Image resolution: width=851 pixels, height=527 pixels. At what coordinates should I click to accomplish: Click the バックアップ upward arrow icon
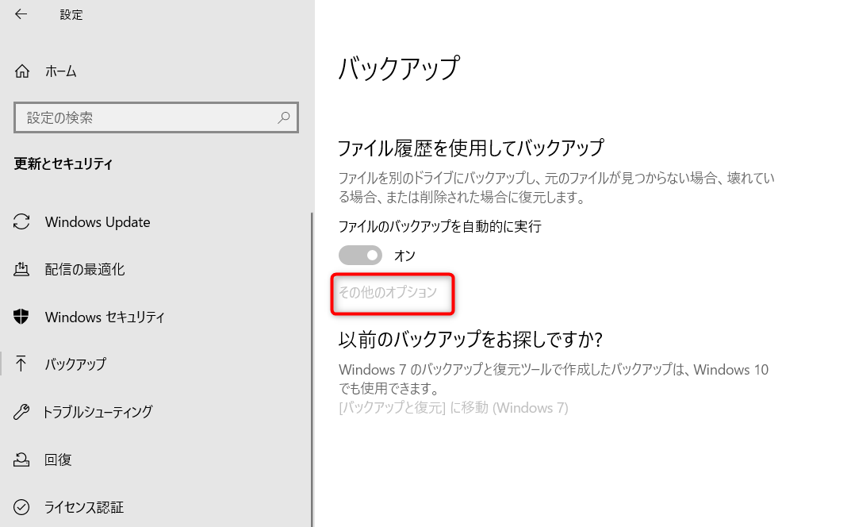click(x=21, y=364)
